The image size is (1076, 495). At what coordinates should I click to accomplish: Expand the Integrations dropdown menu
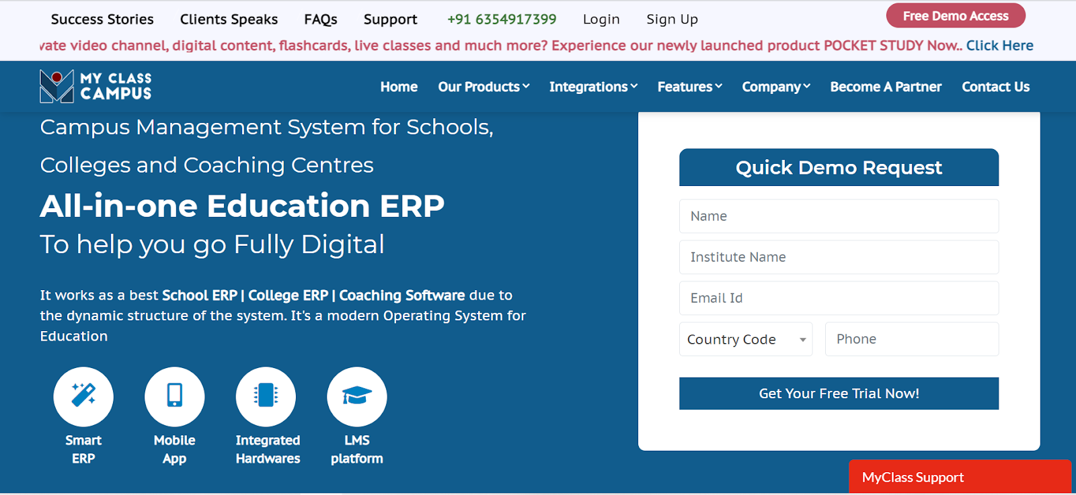pos(593,87)
